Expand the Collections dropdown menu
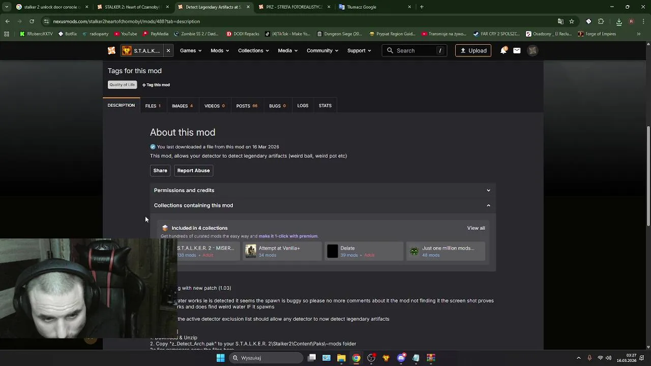Image resolution: width=651 pixels, height=366 pixels. [x=253, y=50]
